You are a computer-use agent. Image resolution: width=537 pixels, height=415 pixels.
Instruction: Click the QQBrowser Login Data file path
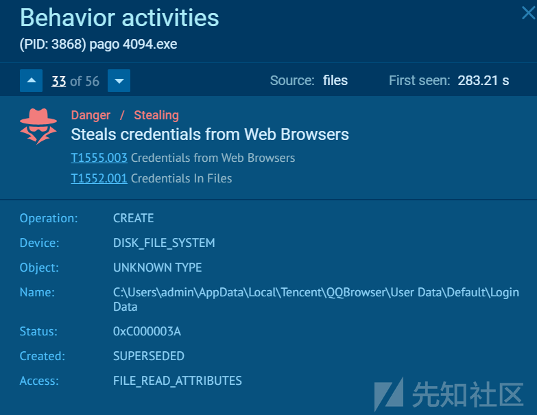316,299
